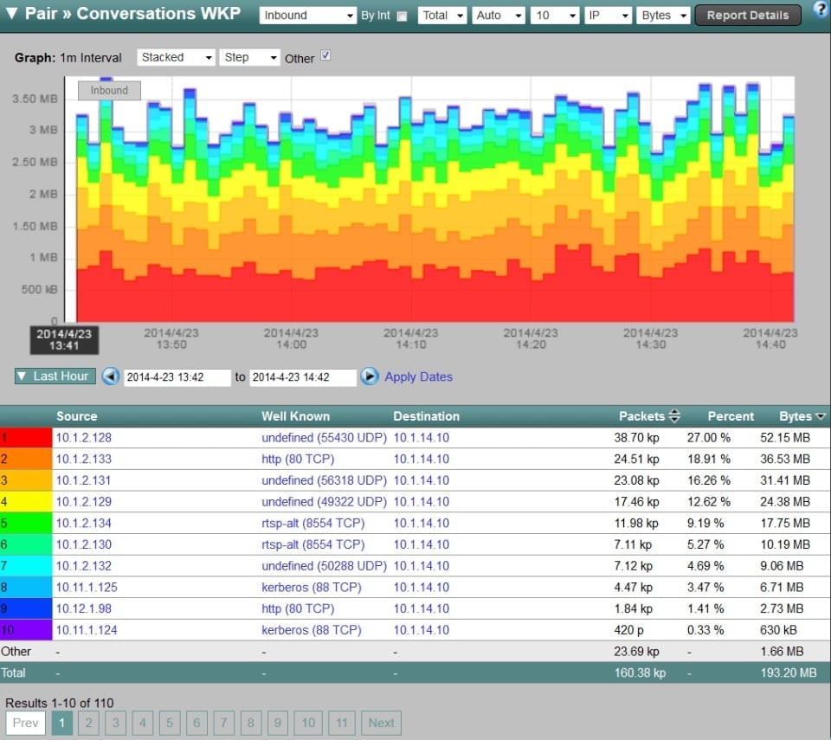Open source IP 10.1.2.129

point(84,502)
